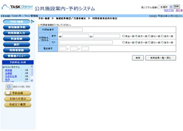Click the カナ name input field

(x=86, y=42)
